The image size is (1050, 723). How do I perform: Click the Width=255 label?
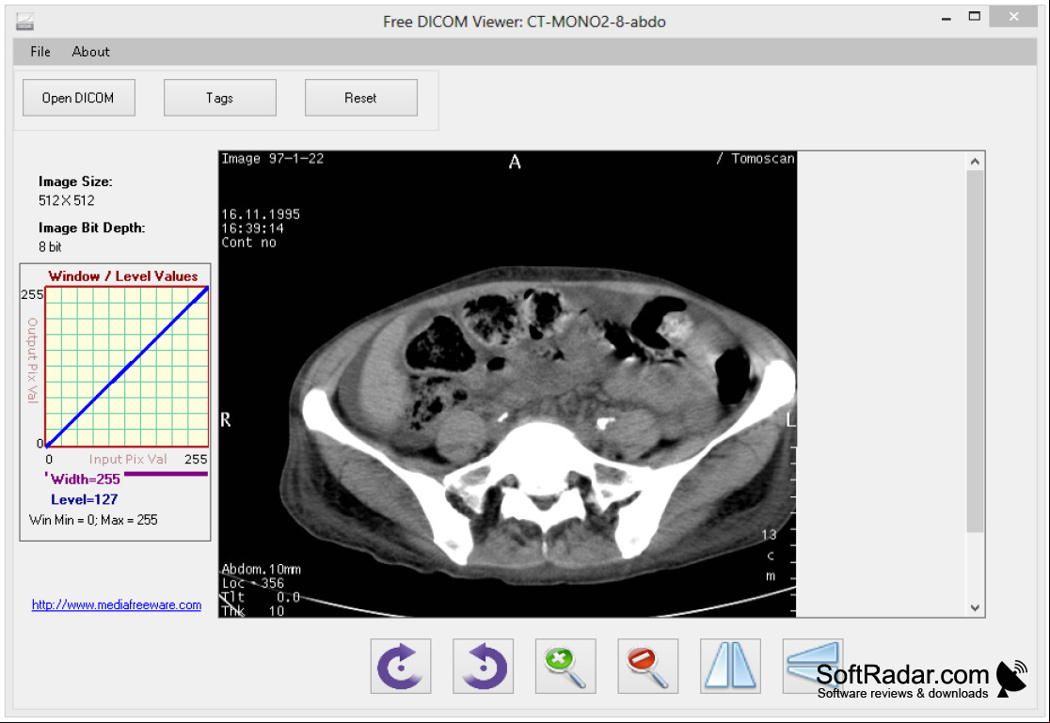(85, 479)
